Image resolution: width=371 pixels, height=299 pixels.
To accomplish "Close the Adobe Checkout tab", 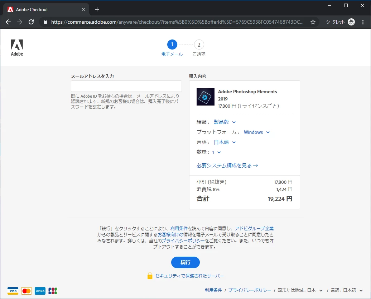I will point(83,9).
